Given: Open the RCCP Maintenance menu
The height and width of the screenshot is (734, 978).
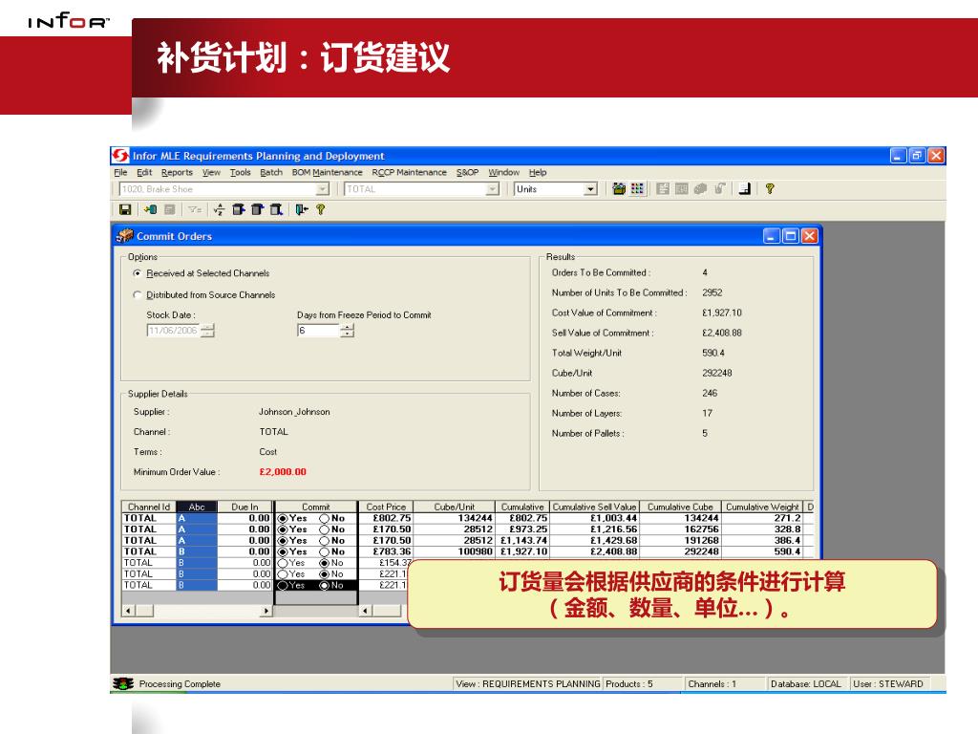Looking at the screenshot, I should pyautogui.click(x=409, y=172).
